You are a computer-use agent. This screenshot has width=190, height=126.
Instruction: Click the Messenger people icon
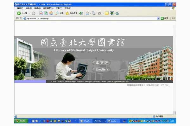[x=117, y=13]
